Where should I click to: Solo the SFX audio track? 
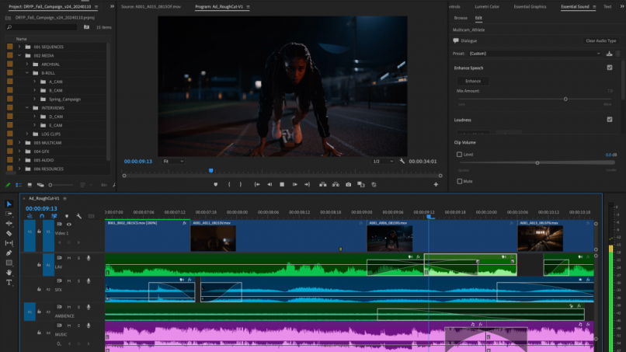pos(78,281)
